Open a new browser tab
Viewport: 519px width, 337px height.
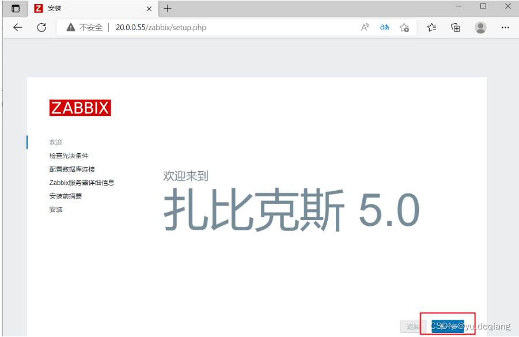click(168, 9)
